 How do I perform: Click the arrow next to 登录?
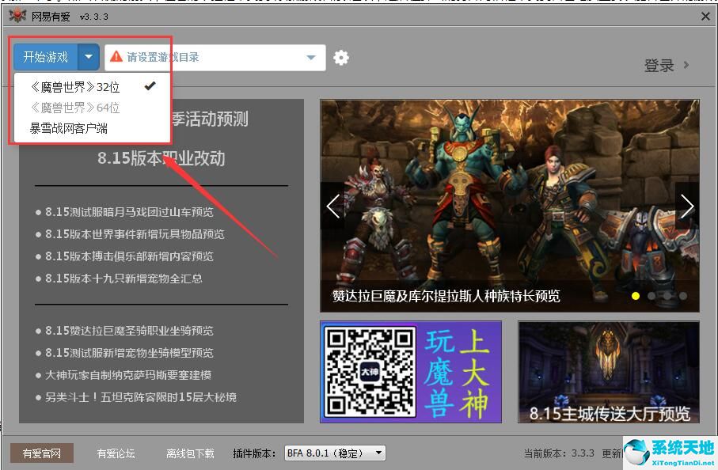point(686,65)
